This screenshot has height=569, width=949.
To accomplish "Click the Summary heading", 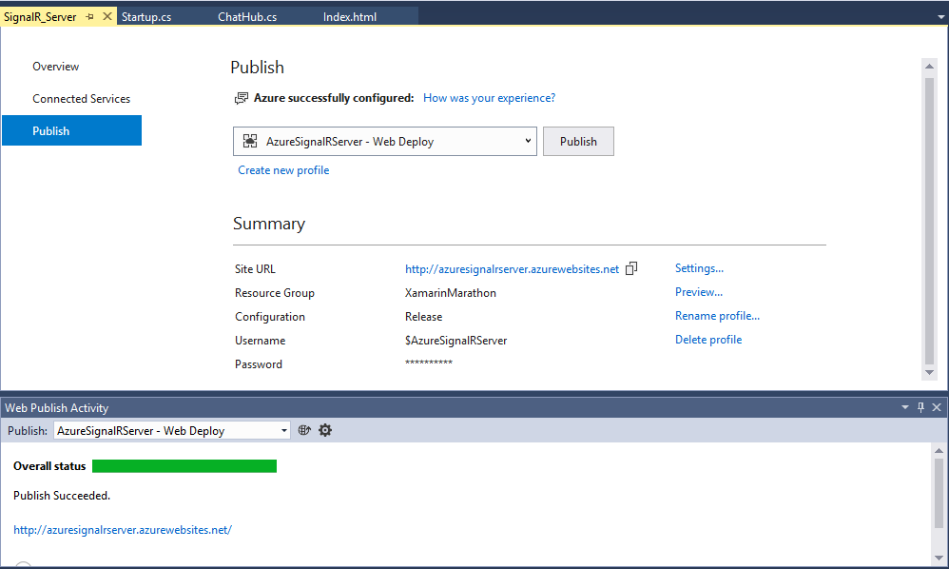I will [x=269, y=224].
